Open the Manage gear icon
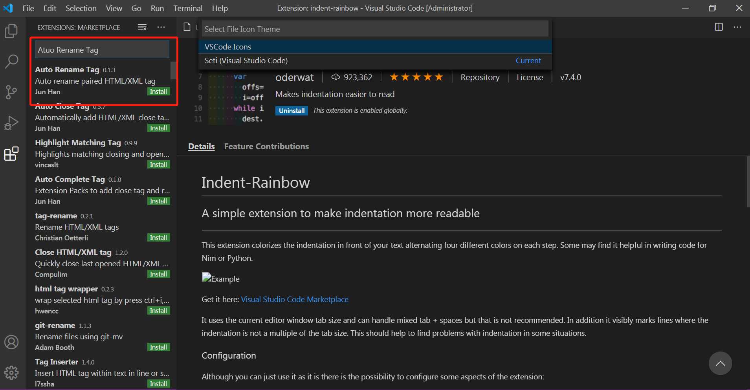 (x=11, y=372)
